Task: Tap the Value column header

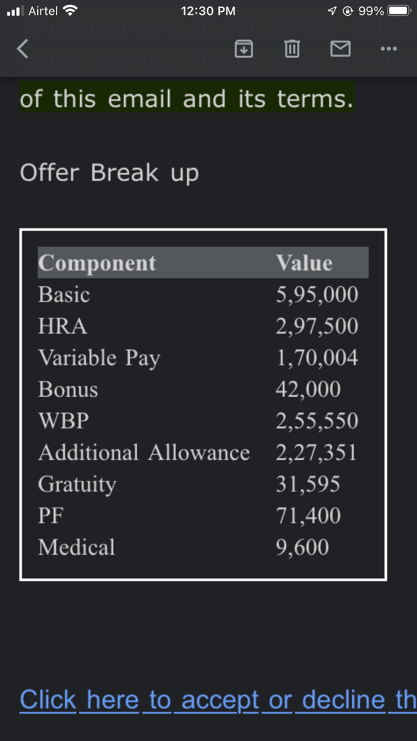Action: coord(304,263)
